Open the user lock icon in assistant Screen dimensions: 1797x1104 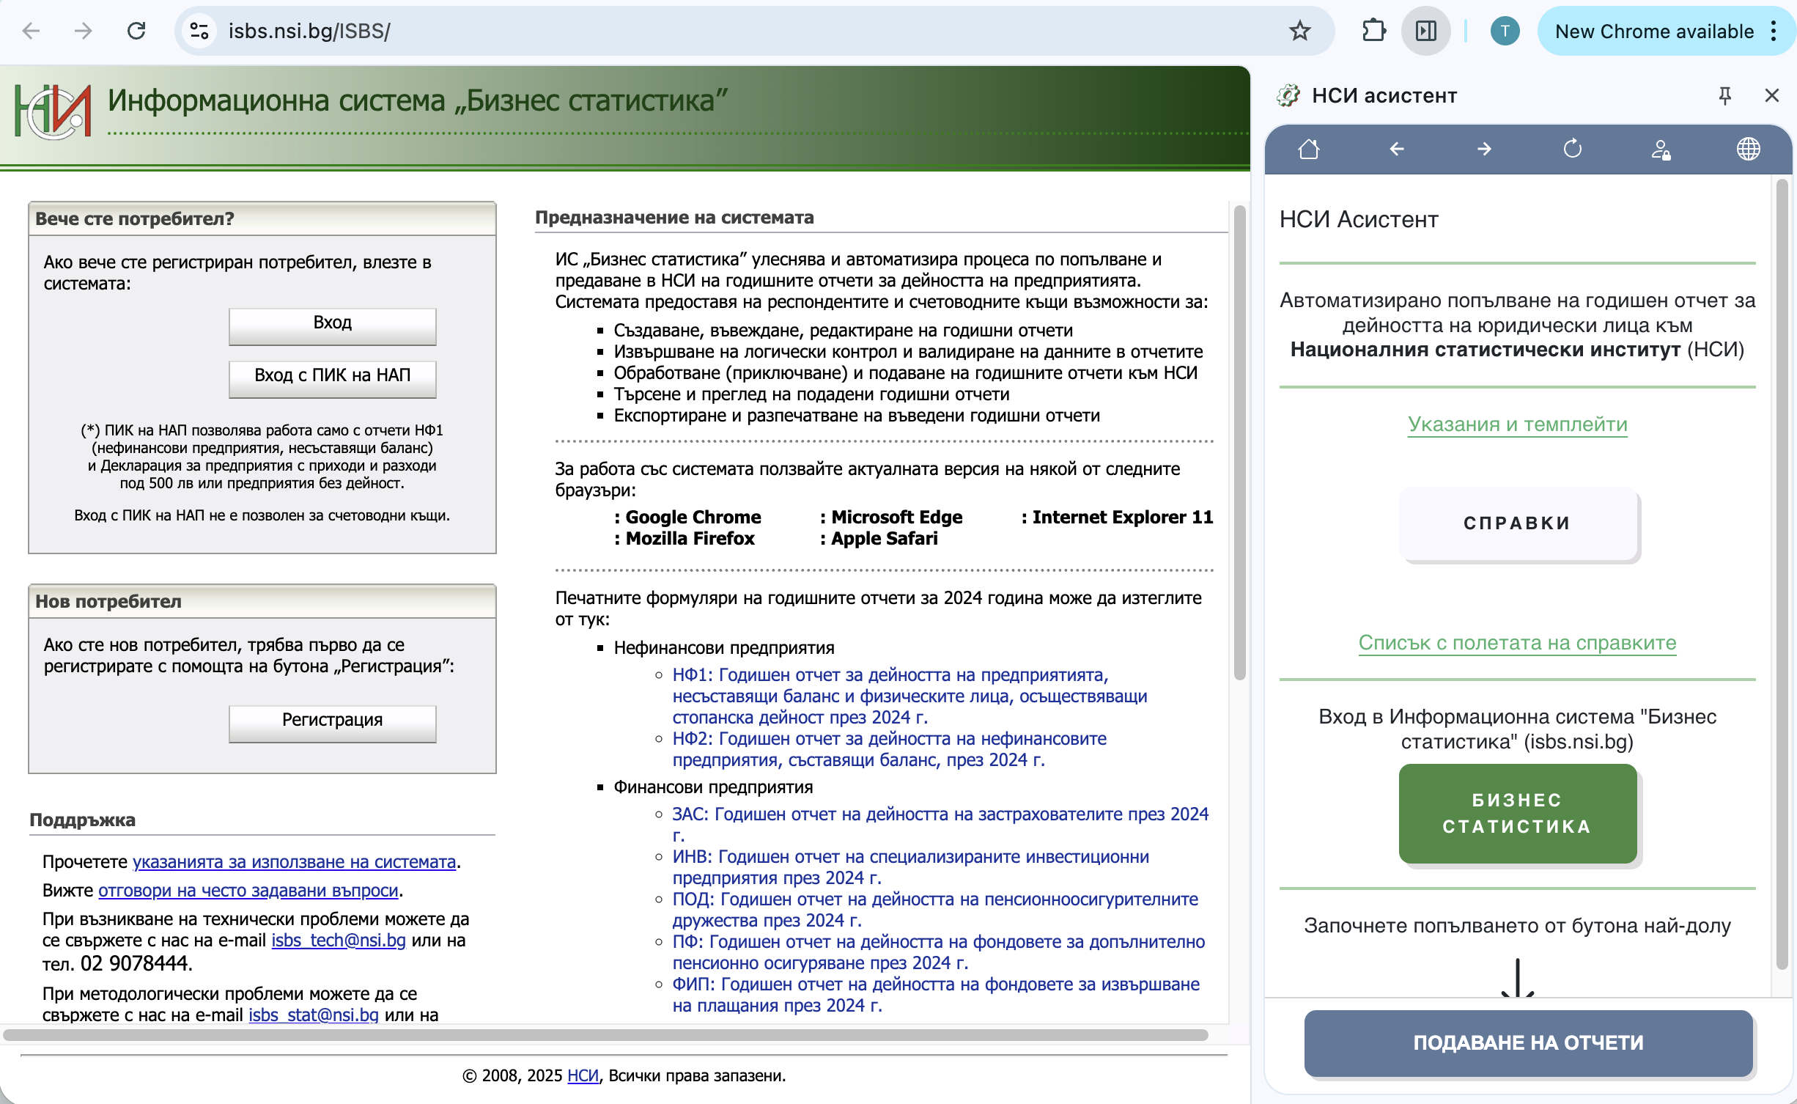pyautogui.click(x=1661, y=150)
